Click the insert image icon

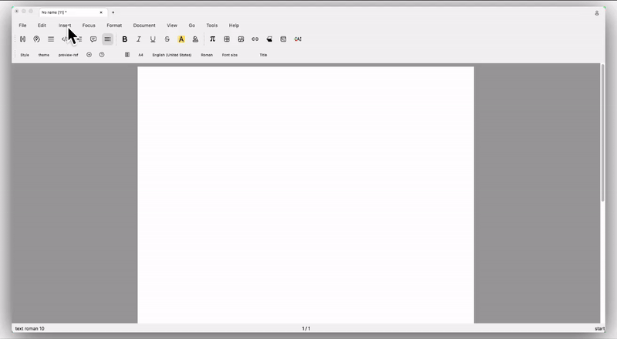point(241,39)
